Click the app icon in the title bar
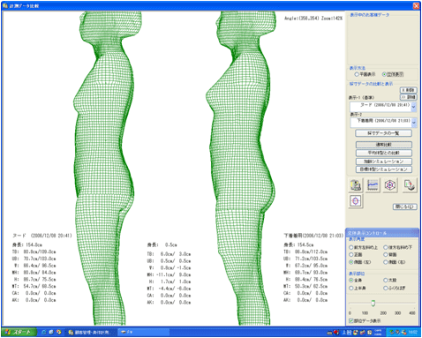 pos(5,5)
